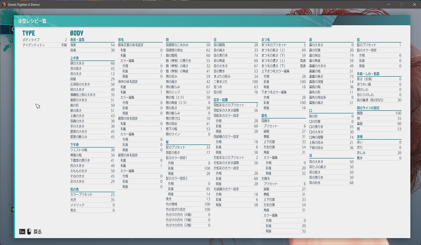The width and height of the screenshot is (421, 245).
Task: Select the 前頭部のこめかみ row
Action: click(188, 45)
